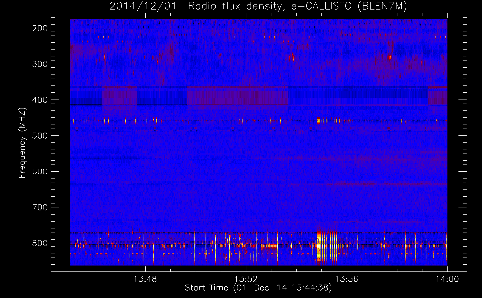Click the 400 frequency tick label
This screenshot has width=482, height=298.
click(x=40, y=100)
